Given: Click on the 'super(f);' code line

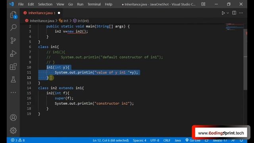Looking at the screenshot, I should pos(64,98).
